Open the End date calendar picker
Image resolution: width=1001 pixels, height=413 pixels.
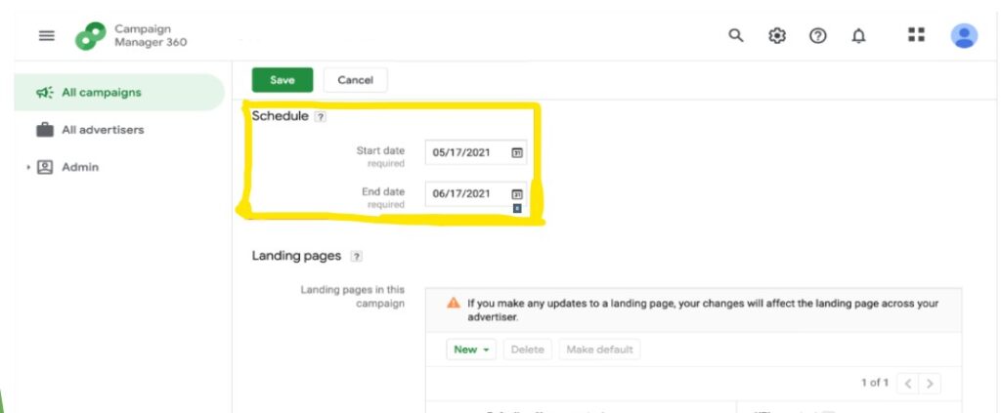click(x=517, y=193)
